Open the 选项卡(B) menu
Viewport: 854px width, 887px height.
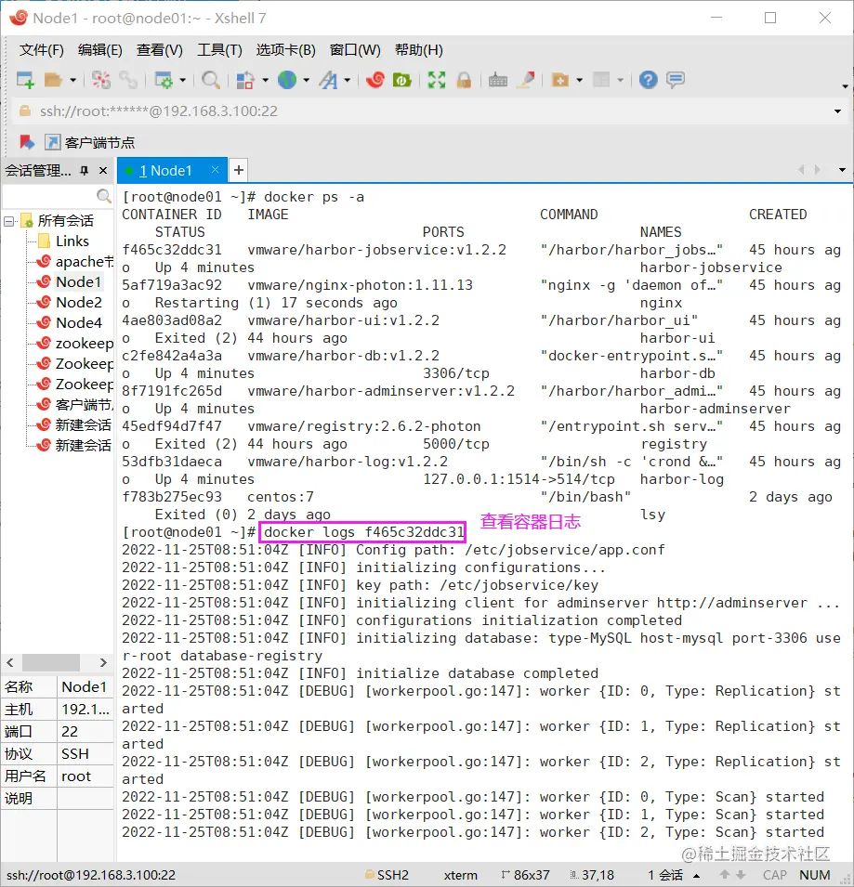[286, 50]
